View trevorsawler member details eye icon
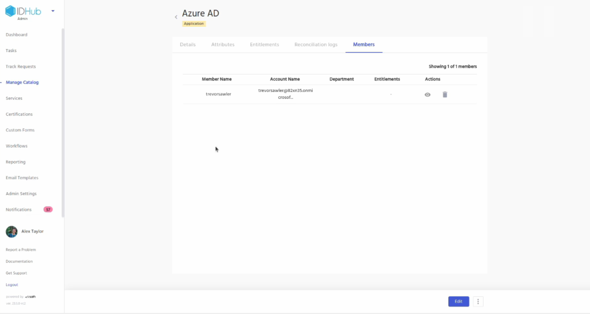Viewport: 590px width, 314px height. click(x=427, y=95)
